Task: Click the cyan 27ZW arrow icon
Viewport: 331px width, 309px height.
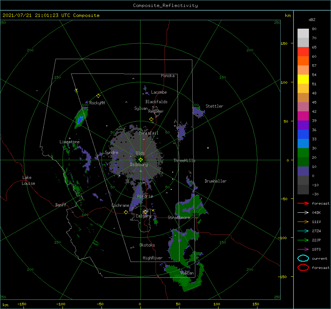Action: [303, 231]
